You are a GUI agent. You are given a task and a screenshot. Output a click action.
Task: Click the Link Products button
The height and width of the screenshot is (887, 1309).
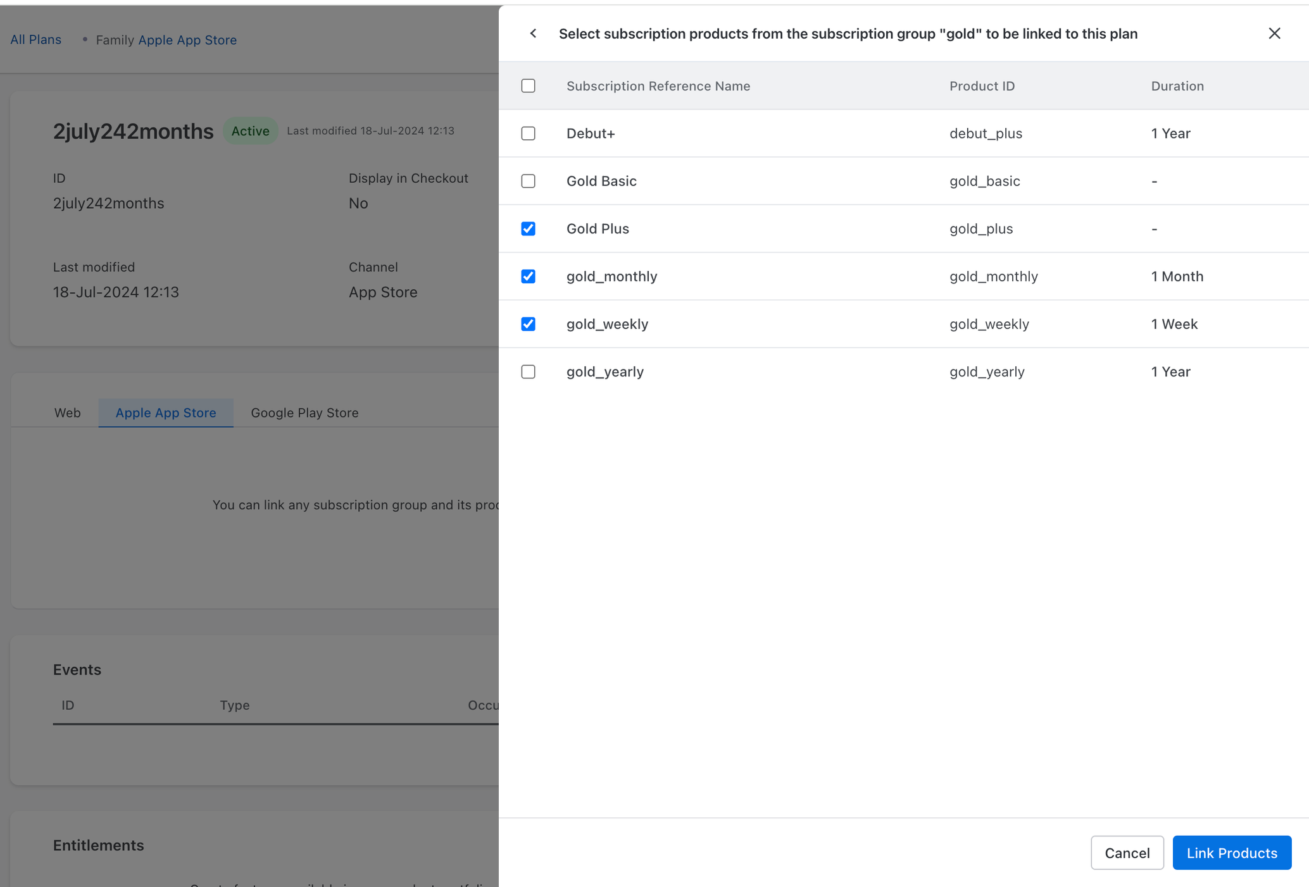[1231, 853]
